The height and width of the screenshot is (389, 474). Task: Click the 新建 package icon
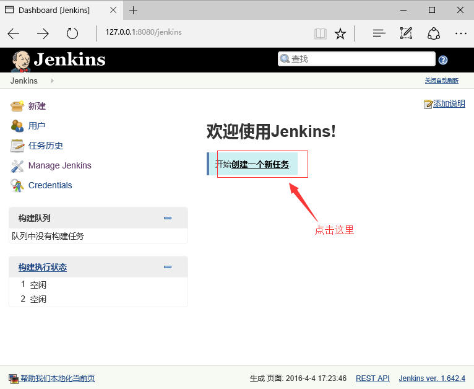coord(17,106)
